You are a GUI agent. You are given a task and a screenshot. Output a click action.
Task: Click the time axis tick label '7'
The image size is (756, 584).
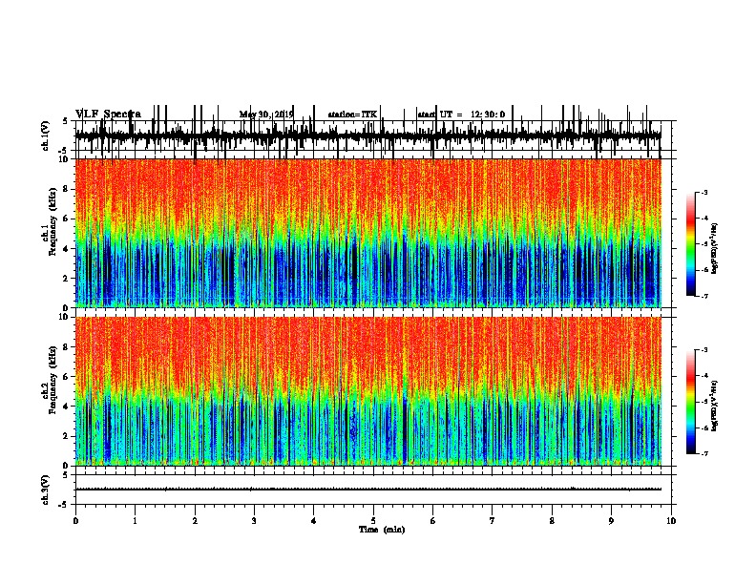493,521
